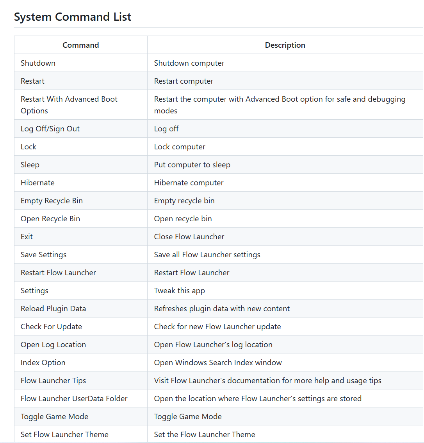
Task: Click the Restart computer description
Action: pos(183,81)
